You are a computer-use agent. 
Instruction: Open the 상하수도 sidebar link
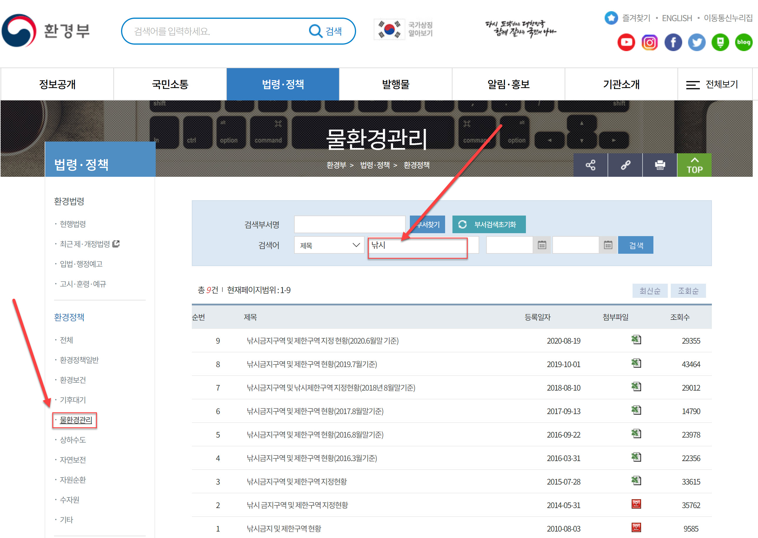[73, 440]
